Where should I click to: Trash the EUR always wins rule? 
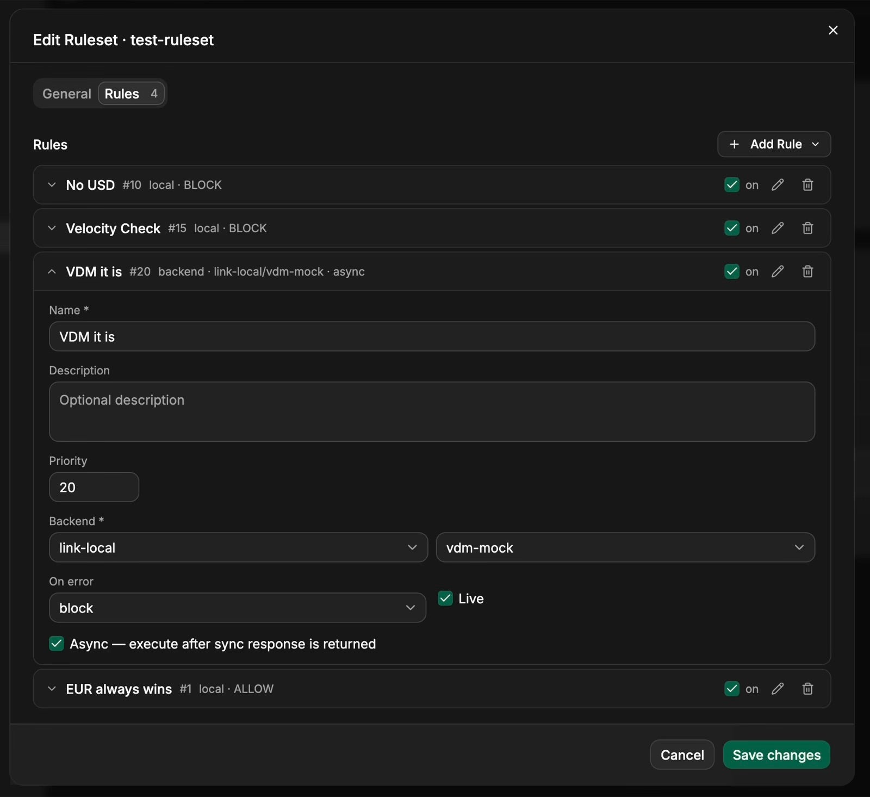tap(807, 689)
